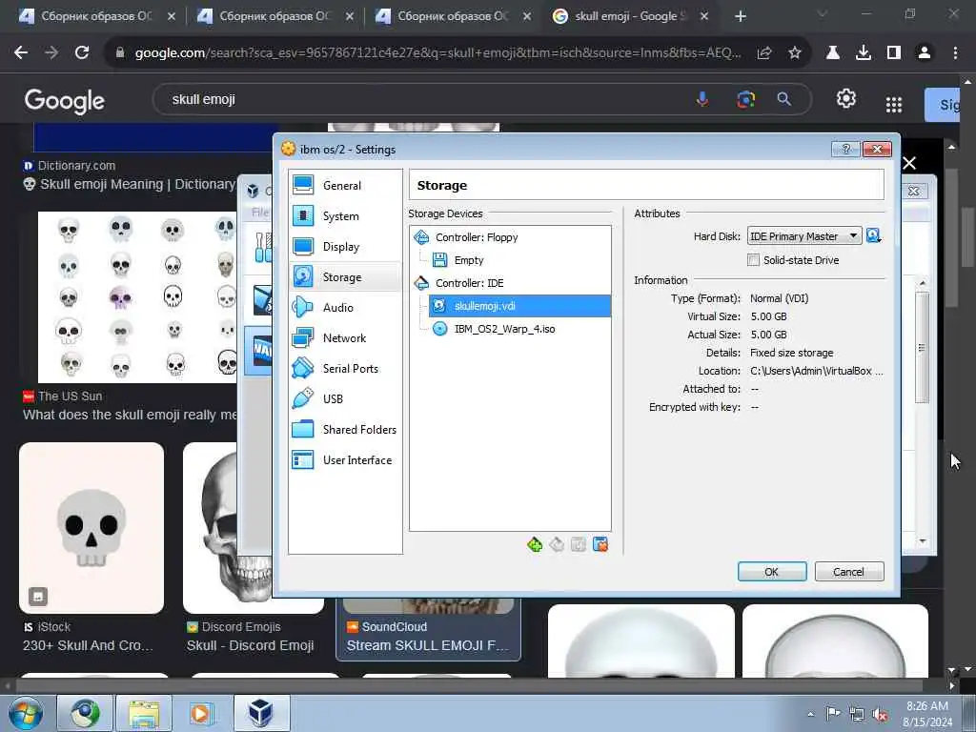Open The US Sun skull emoji result
The height and width of the screenshot is (732, 976).
pyautogui.click(x=130, y=415)
